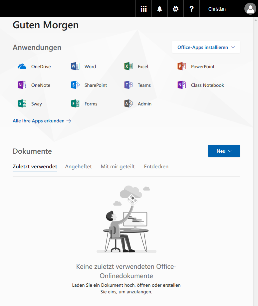Click the Forms app icon

pyautogui.click(x=75, y=103)
